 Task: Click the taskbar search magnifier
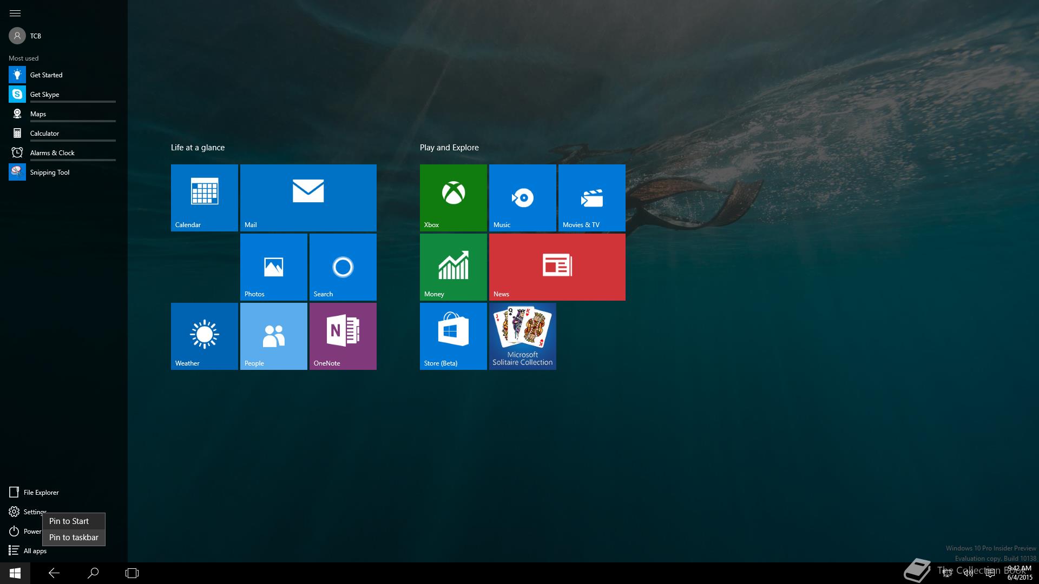coord(93,573)
